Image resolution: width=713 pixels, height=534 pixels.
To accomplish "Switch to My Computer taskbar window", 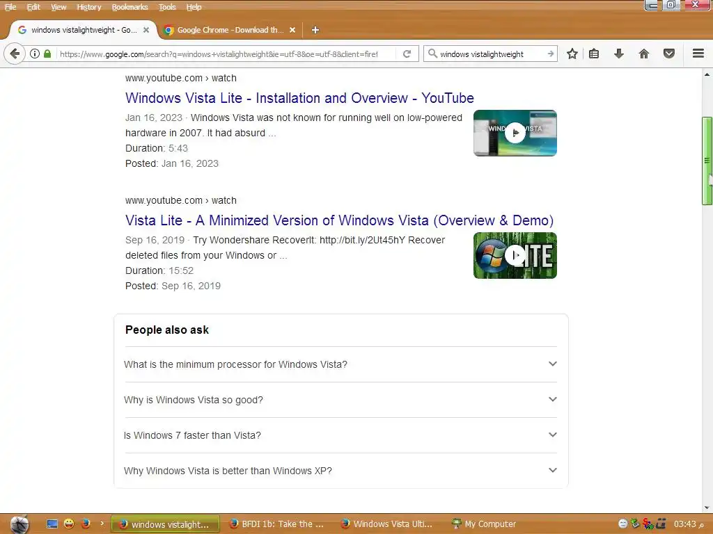I will [x=483, y=524].
